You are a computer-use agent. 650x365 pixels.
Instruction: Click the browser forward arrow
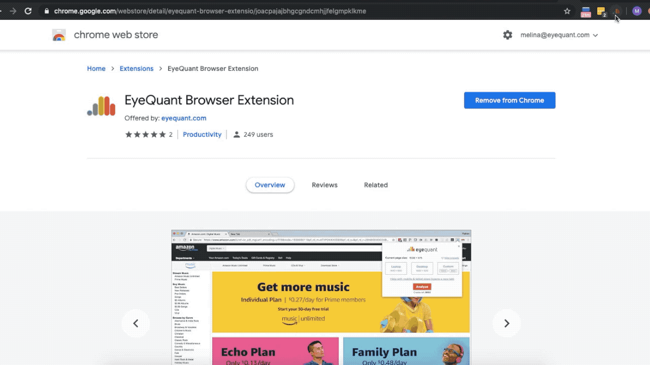pyautogui.click(x=13, y=11)
